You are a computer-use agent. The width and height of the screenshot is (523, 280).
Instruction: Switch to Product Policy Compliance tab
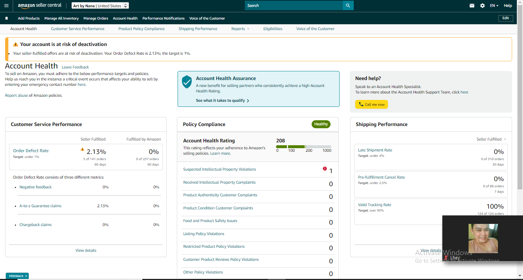pyautogui.click(x=142, y=29)
